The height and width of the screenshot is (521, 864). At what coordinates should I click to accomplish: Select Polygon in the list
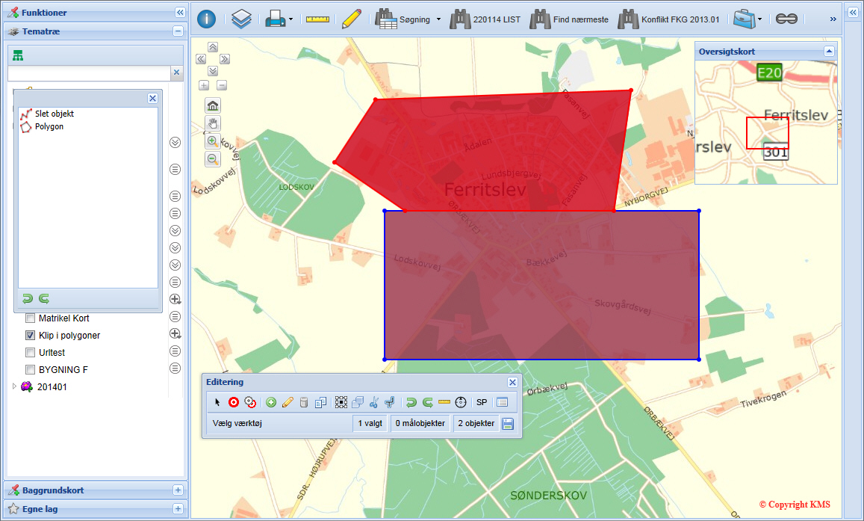tap(49, 126)
